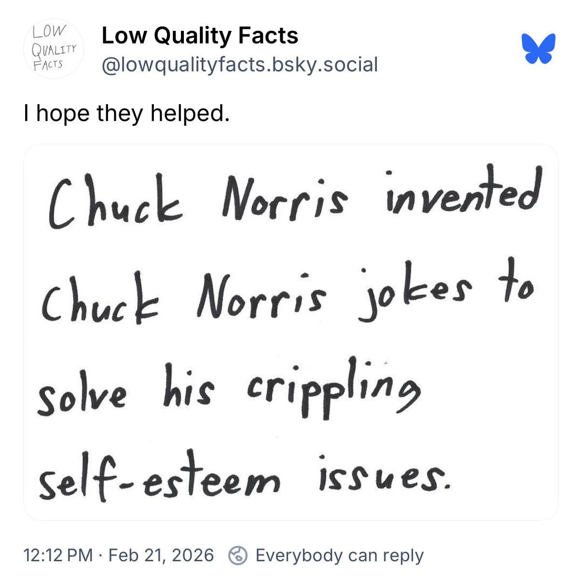Click the 12:12 PM timestamp
582x582 pixels.
58,555
